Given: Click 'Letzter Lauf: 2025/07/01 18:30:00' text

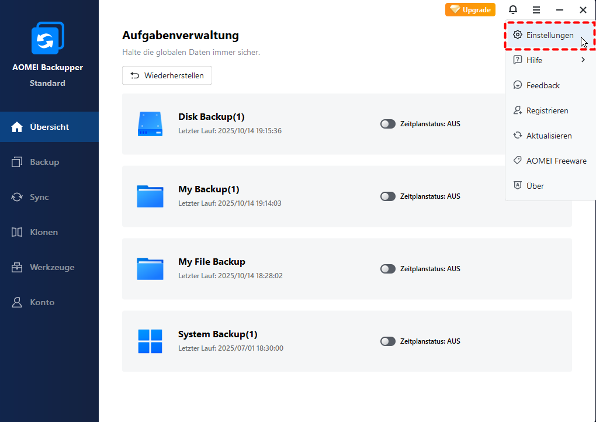Looking at the screenshot, I should [231, 348].
